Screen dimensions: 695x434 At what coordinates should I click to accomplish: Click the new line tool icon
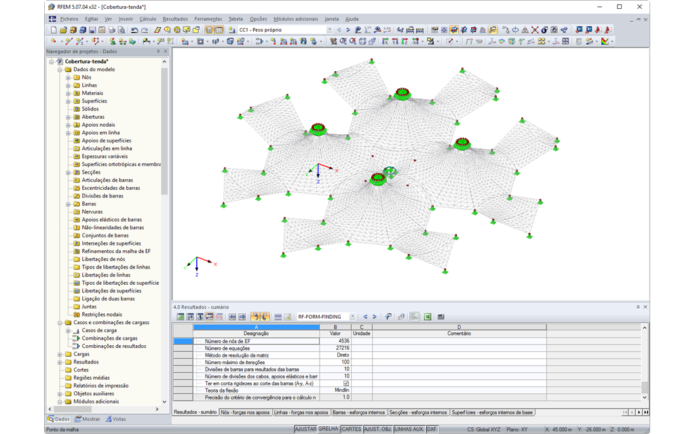[x=69, y=41]
